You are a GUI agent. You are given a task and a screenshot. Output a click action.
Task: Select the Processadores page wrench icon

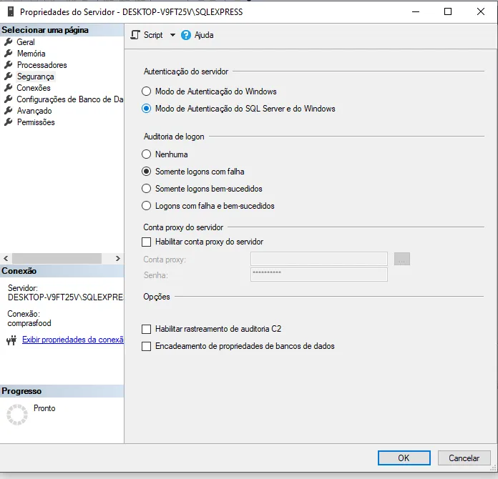[9, 65]
